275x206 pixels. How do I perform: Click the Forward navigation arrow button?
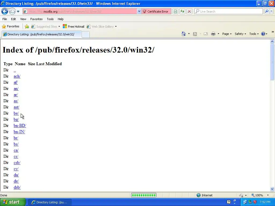pos(12,12)
